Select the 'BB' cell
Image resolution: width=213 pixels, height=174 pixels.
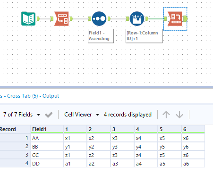[47, 147]
